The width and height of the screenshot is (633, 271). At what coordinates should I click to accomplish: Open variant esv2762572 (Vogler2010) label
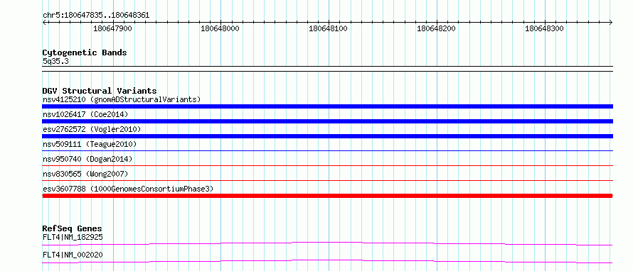click(x=92, y=129)
